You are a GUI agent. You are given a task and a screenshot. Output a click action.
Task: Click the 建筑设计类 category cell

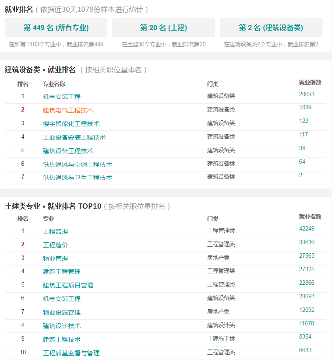[221, 325]
